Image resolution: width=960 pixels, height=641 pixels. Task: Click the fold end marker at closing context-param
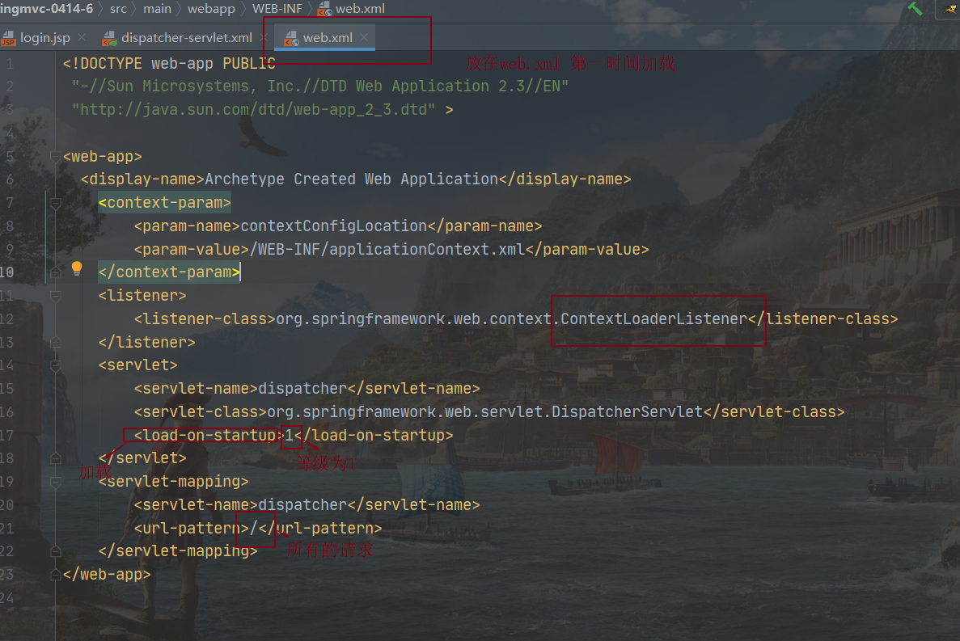click(x=55, y=272)
